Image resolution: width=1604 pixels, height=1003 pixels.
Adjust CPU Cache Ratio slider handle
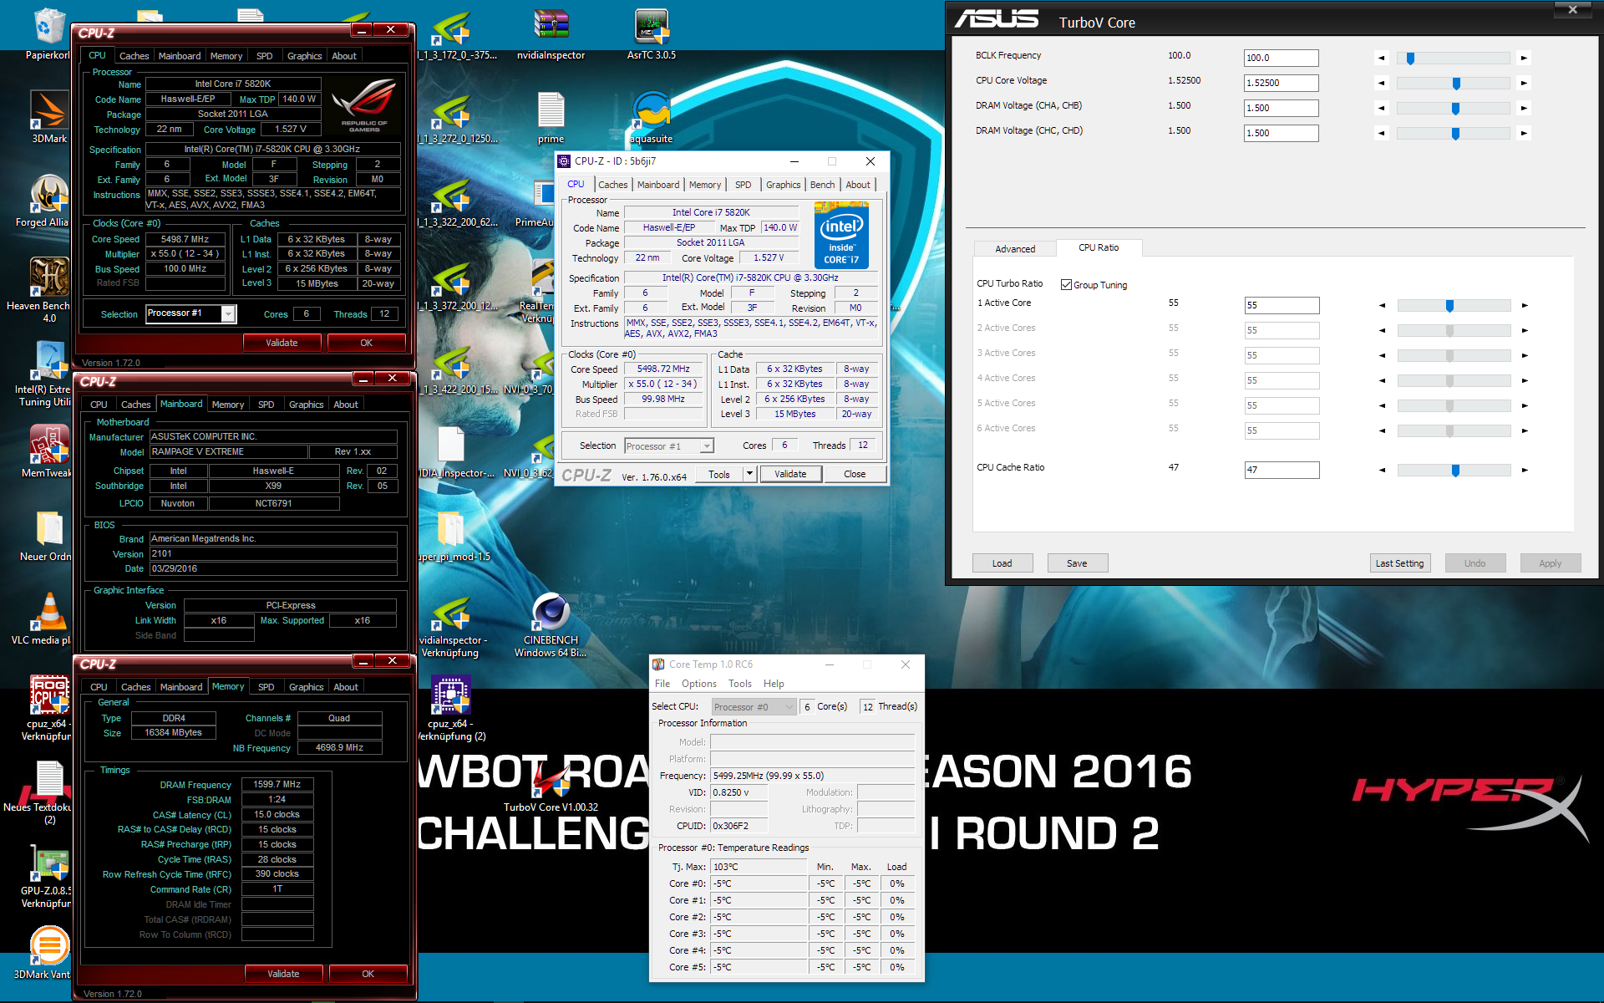(1455, 470)
